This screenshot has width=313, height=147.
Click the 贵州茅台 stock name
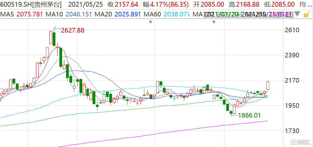[47, 4]
